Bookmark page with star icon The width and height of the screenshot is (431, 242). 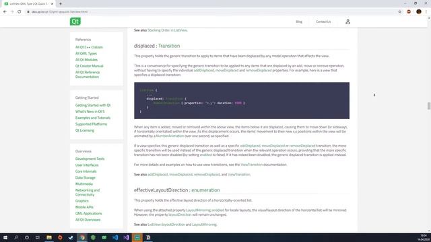[399, 12]
